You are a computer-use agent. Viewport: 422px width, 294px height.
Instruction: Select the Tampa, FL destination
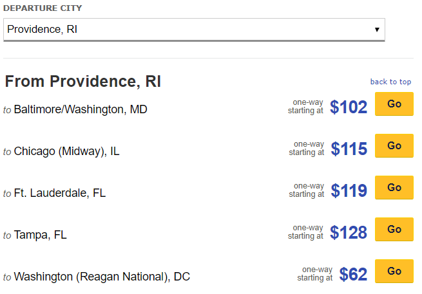click(40, 235)
